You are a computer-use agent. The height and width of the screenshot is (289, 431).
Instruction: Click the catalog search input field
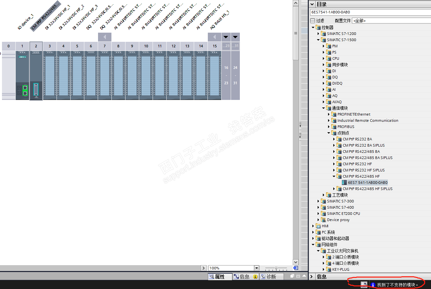tap(370, 12)
